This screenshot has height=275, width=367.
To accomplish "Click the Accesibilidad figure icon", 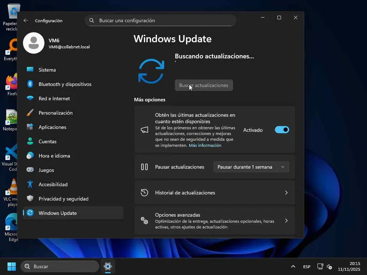I will coord(30,184).
